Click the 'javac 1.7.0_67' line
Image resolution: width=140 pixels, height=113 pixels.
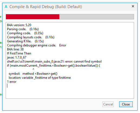[17, 57]
